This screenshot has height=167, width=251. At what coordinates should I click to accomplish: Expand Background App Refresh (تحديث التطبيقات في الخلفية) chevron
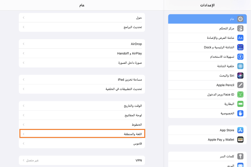point(23,89)
